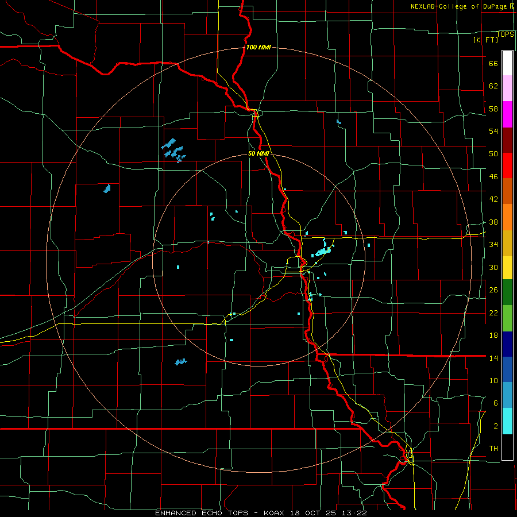
Task: Click the 10 legend value label
Action: click(x=493, y=380)
